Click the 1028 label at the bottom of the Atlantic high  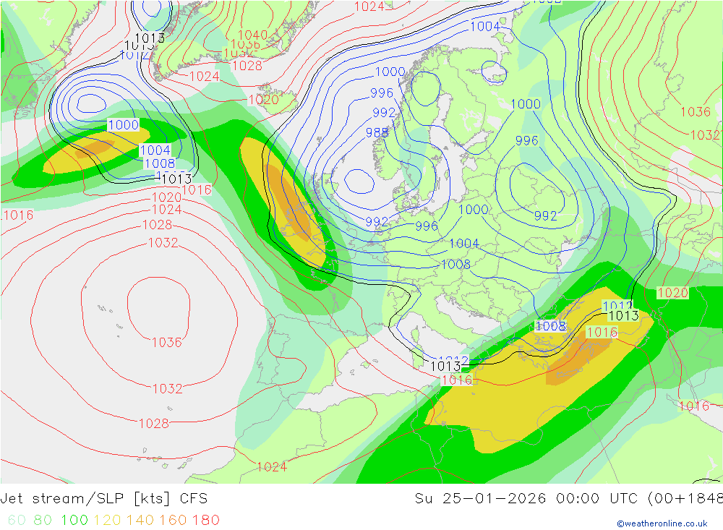click(154, 424)
